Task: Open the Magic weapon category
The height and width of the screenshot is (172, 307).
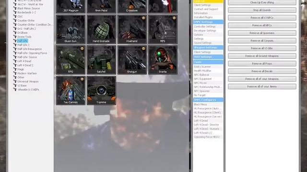Action: [x=21, y=69]
